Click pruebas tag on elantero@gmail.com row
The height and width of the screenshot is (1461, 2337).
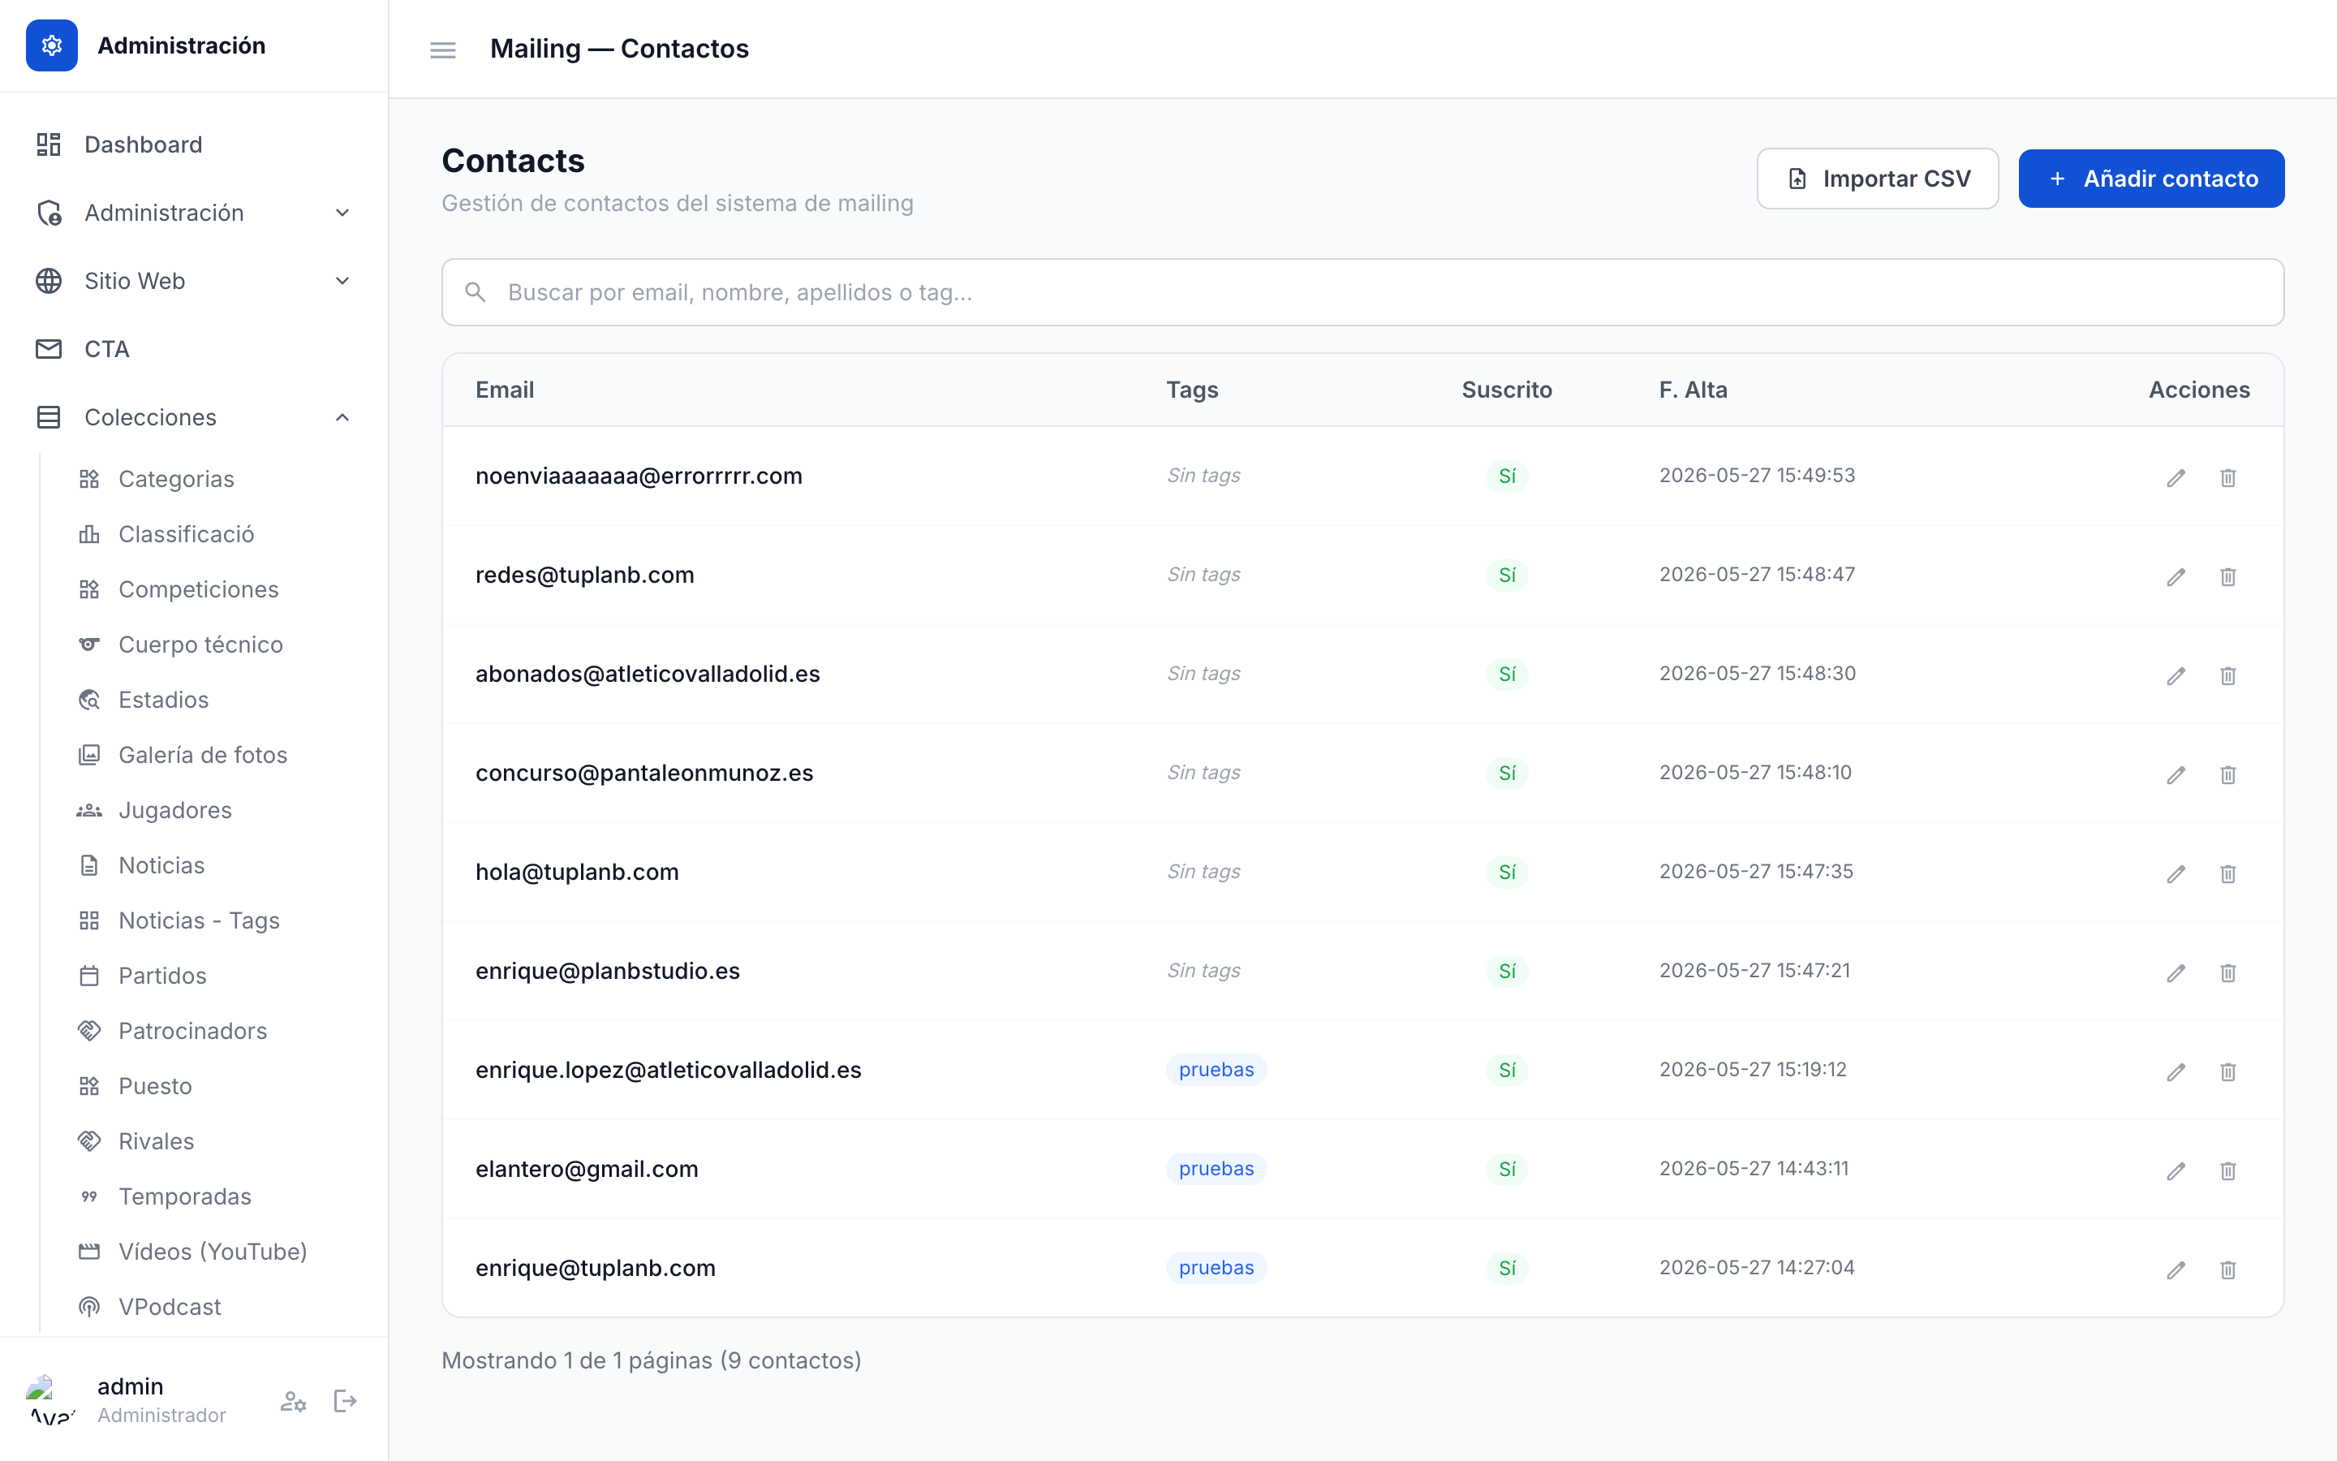pos(1216,1168)
